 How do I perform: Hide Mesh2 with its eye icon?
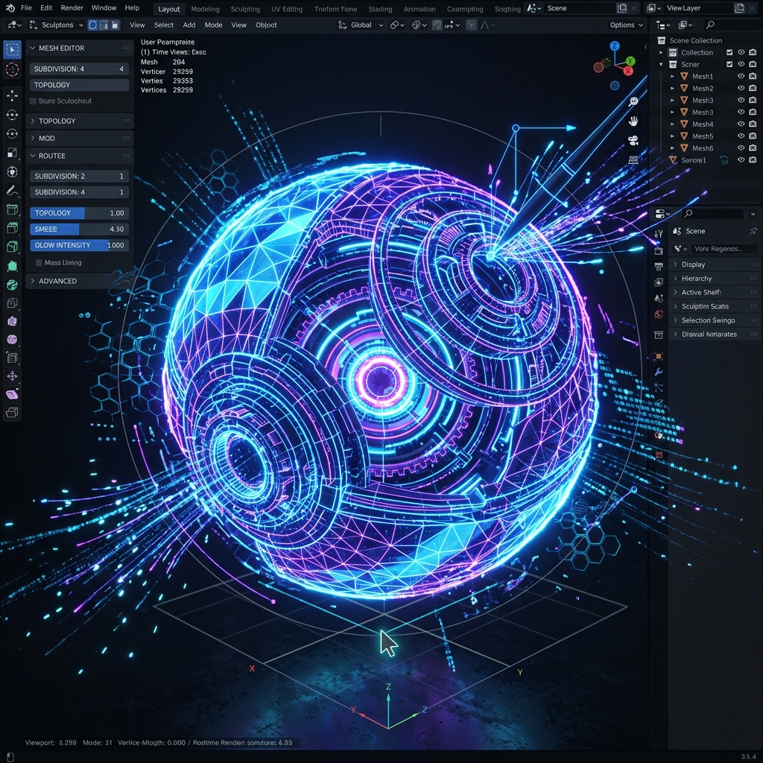click(741, 88)
